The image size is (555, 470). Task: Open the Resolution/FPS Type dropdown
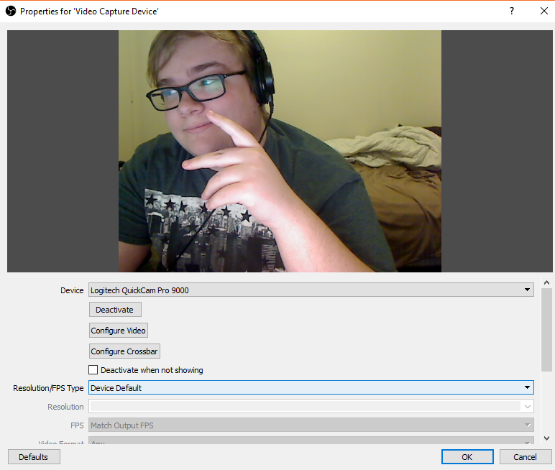(x=311, y=387)
